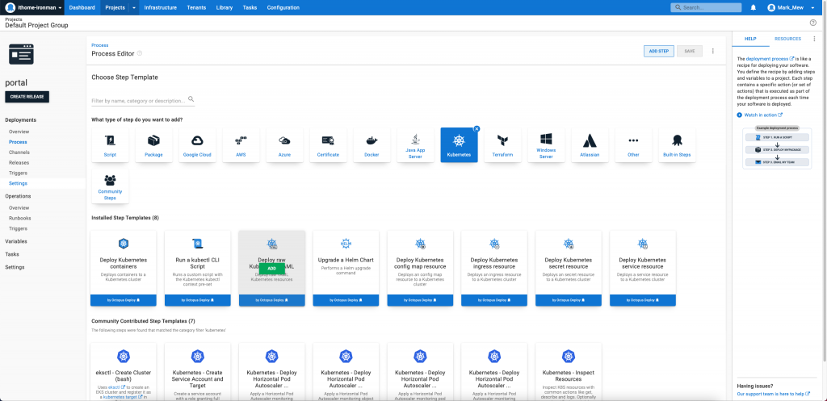This screenshot has height=401, width=827.
Task: Choose the Windows Server step type
Action: [x=546, y=145]
